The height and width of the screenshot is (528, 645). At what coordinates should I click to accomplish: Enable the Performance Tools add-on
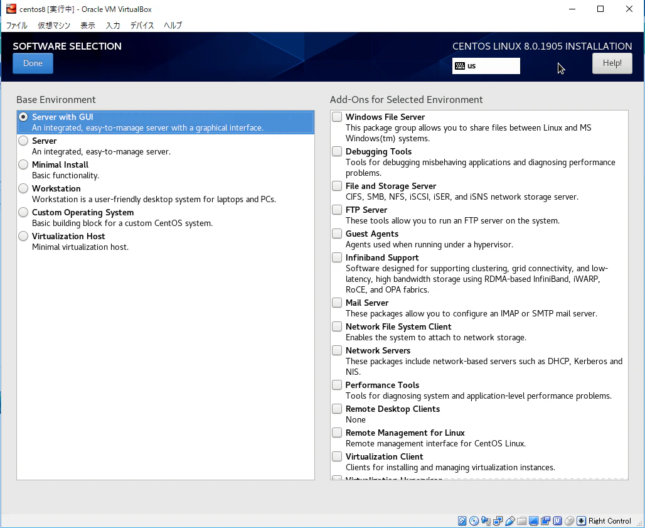(x=337, y=385)
